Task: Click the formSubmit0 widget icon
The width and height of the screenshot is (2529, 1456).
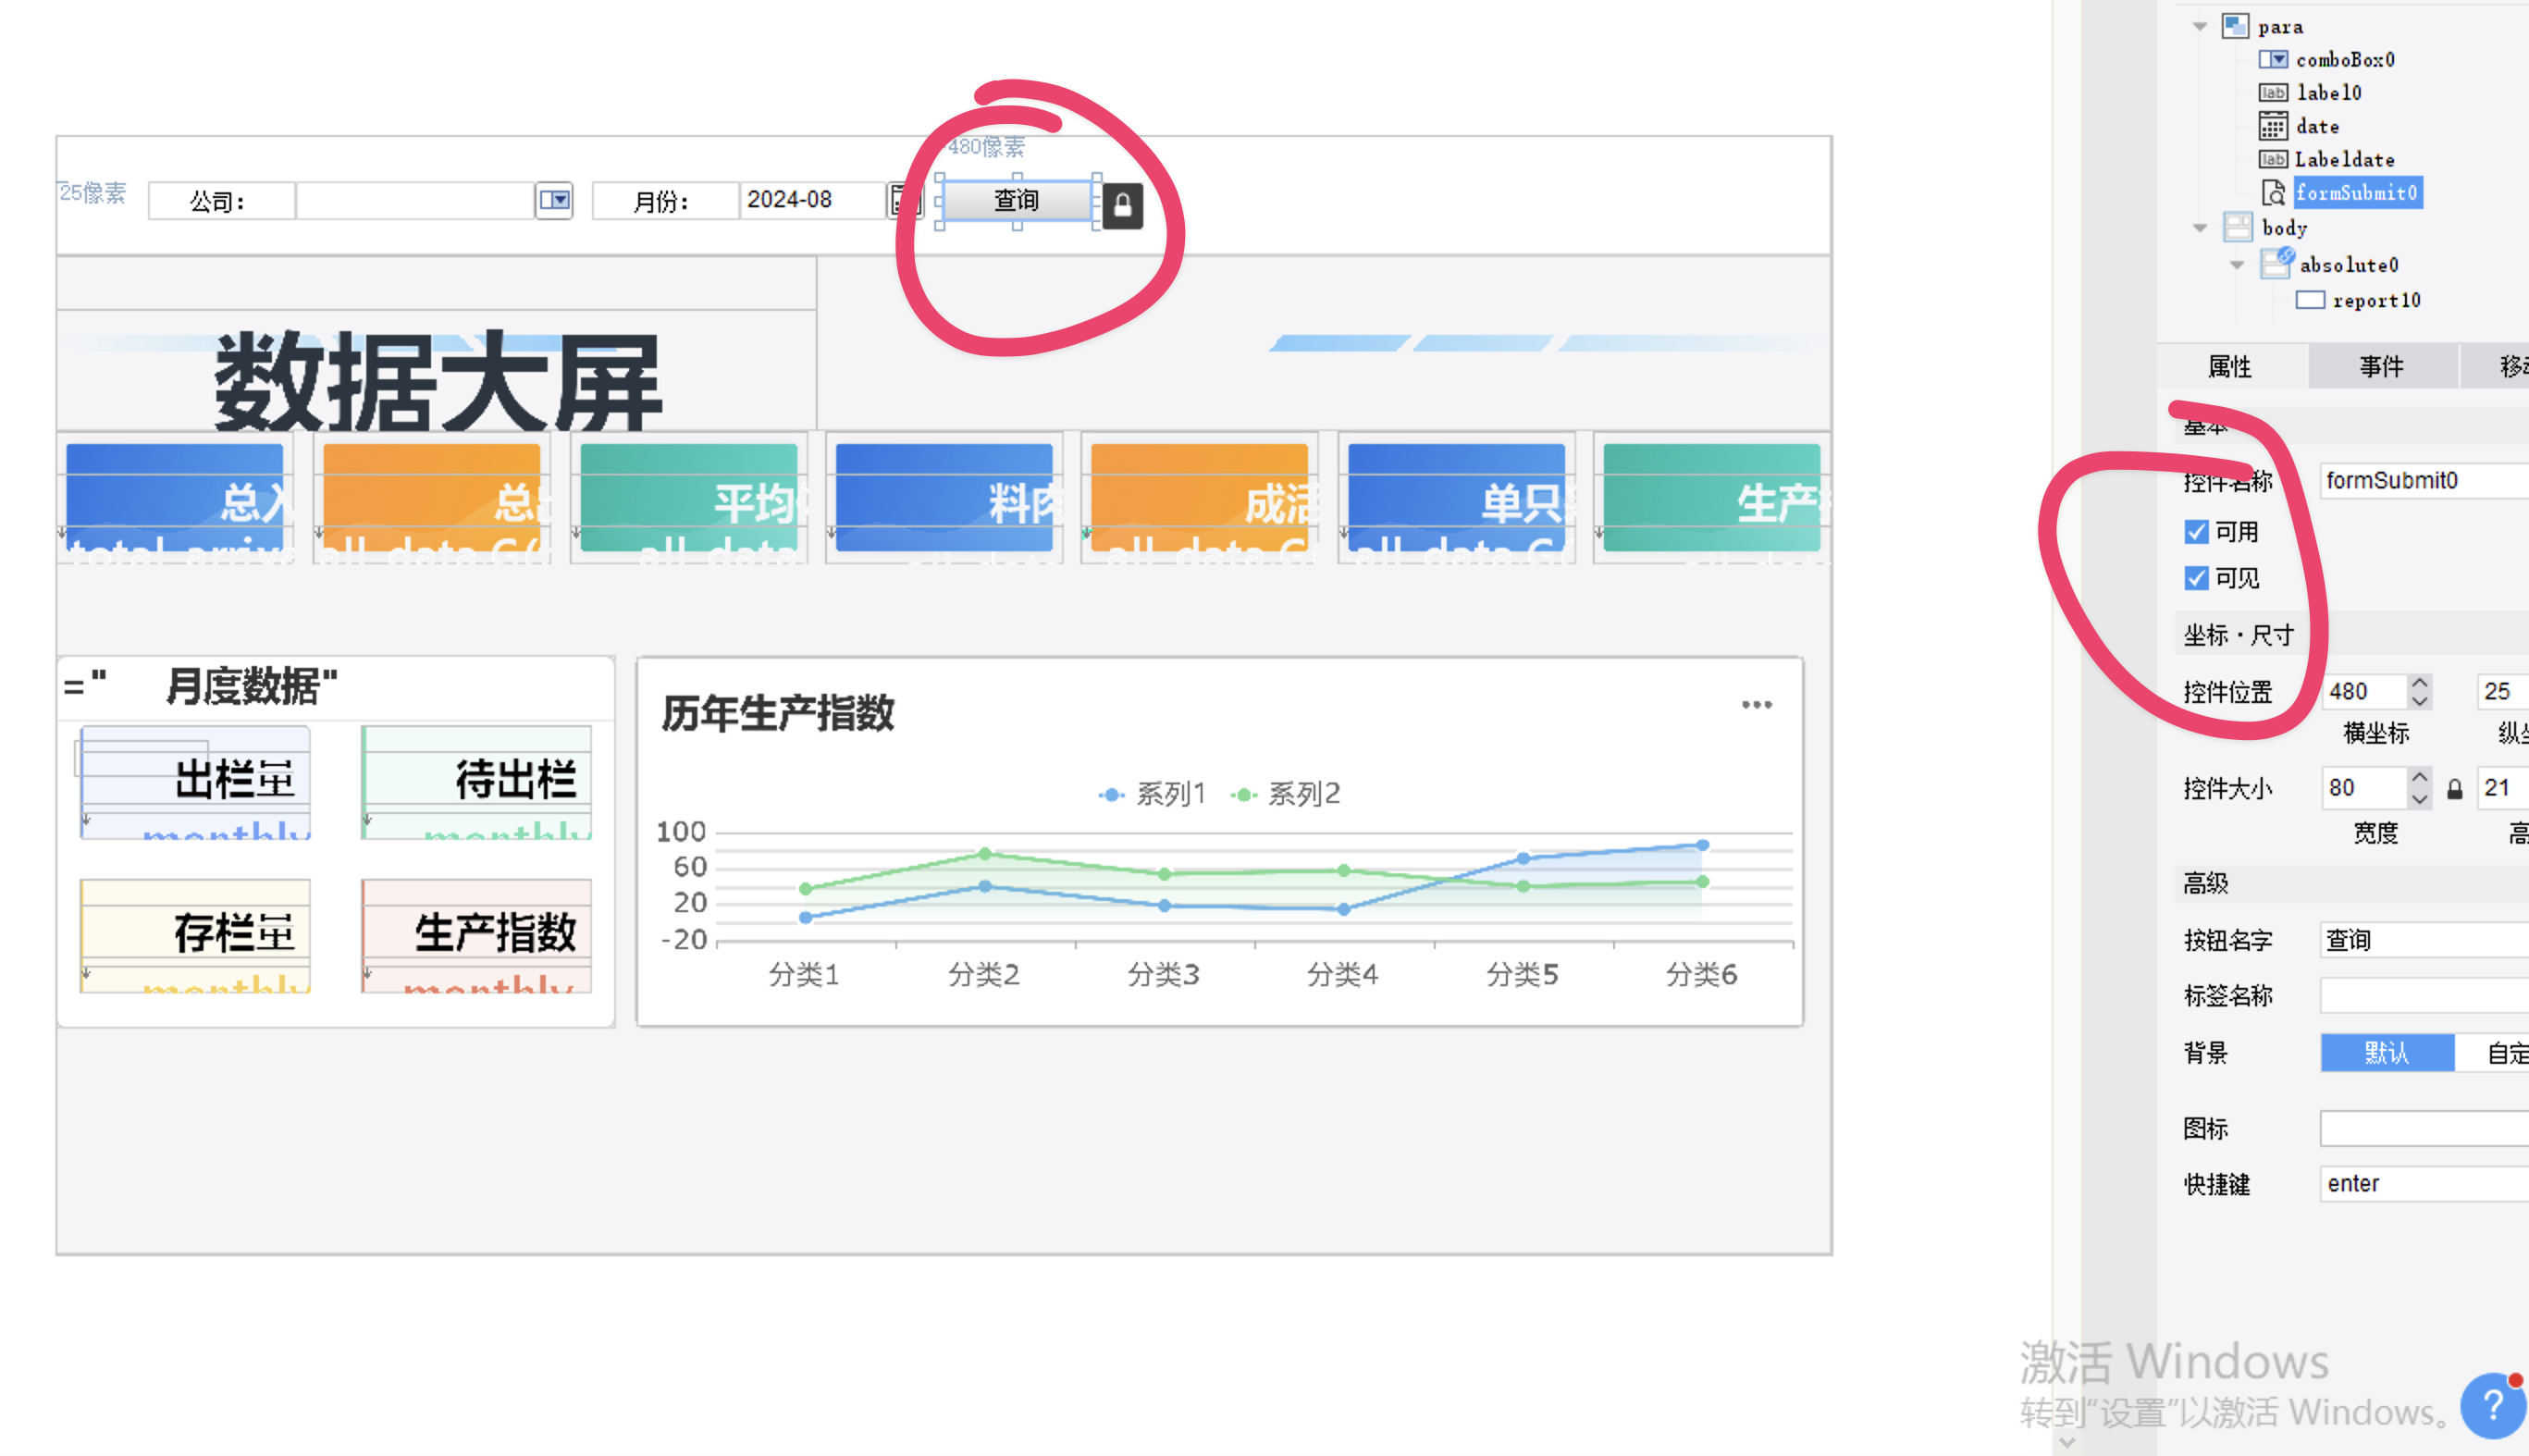Action: click(x=2273, y=192)
